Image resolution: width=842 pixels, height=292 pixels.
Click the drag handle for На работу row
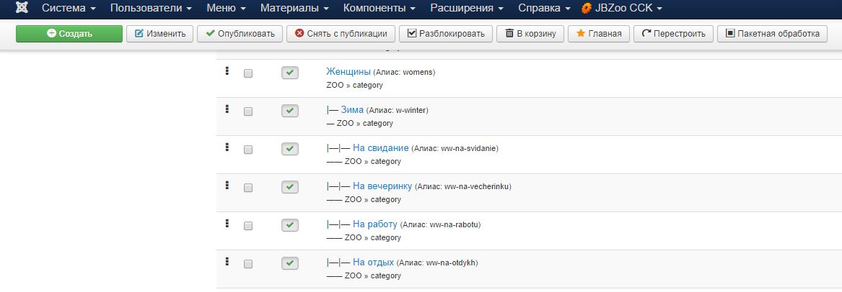(x=227, y=223)
